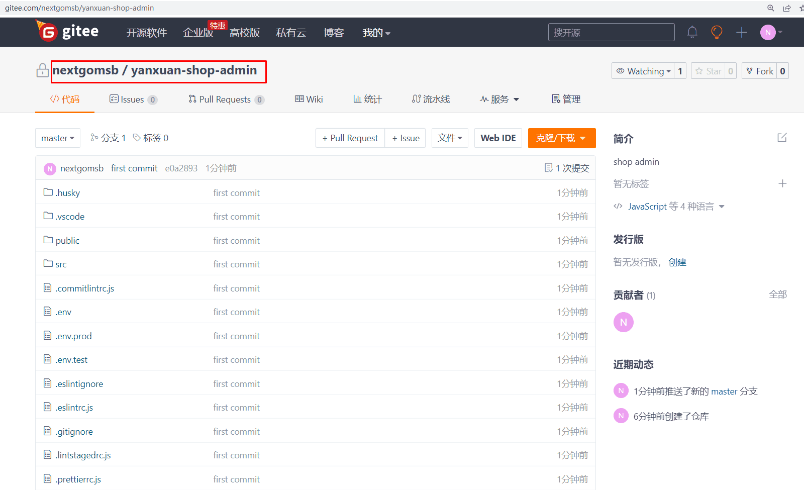The width and height of the screenshot is (804, 490).
Task: Open the 克隆/下载 dropdown
Action: (562, 138)
